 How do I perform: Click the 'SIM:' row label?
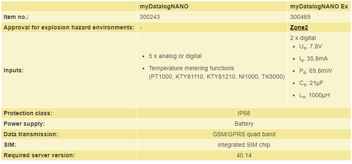point(10,145)
